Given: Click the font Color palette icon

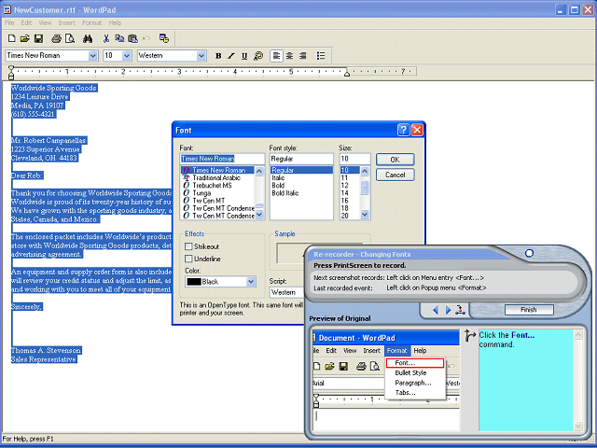Looking at the screenshot, I should pos(258,56).
